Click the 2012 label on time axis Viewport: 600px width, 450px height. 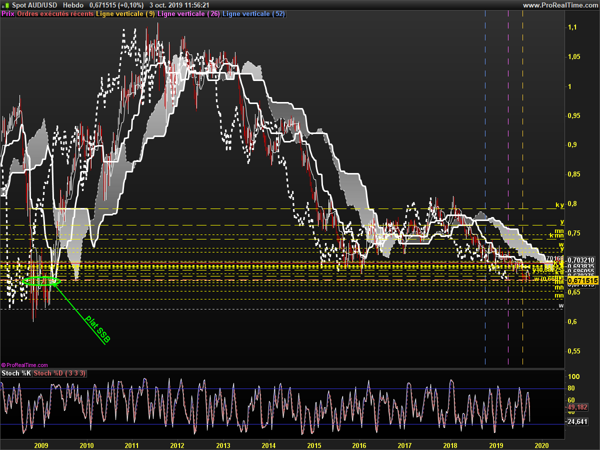point(177,445)
